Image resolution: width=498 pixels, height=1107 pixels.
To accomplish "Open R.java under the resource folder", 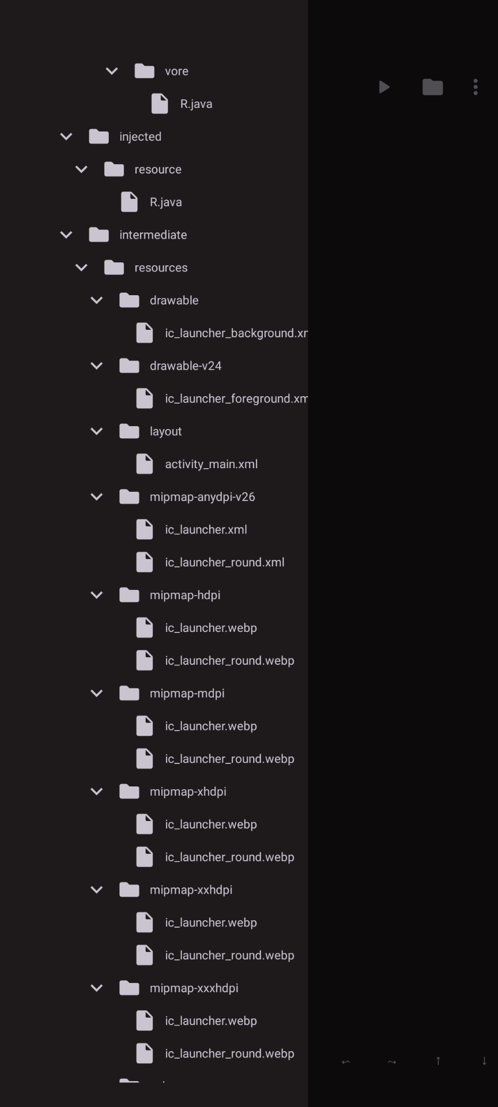I will [x=165, y=202].
